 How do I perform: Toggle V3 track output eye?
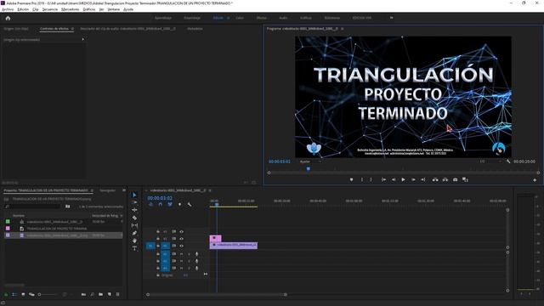[181, 231]
